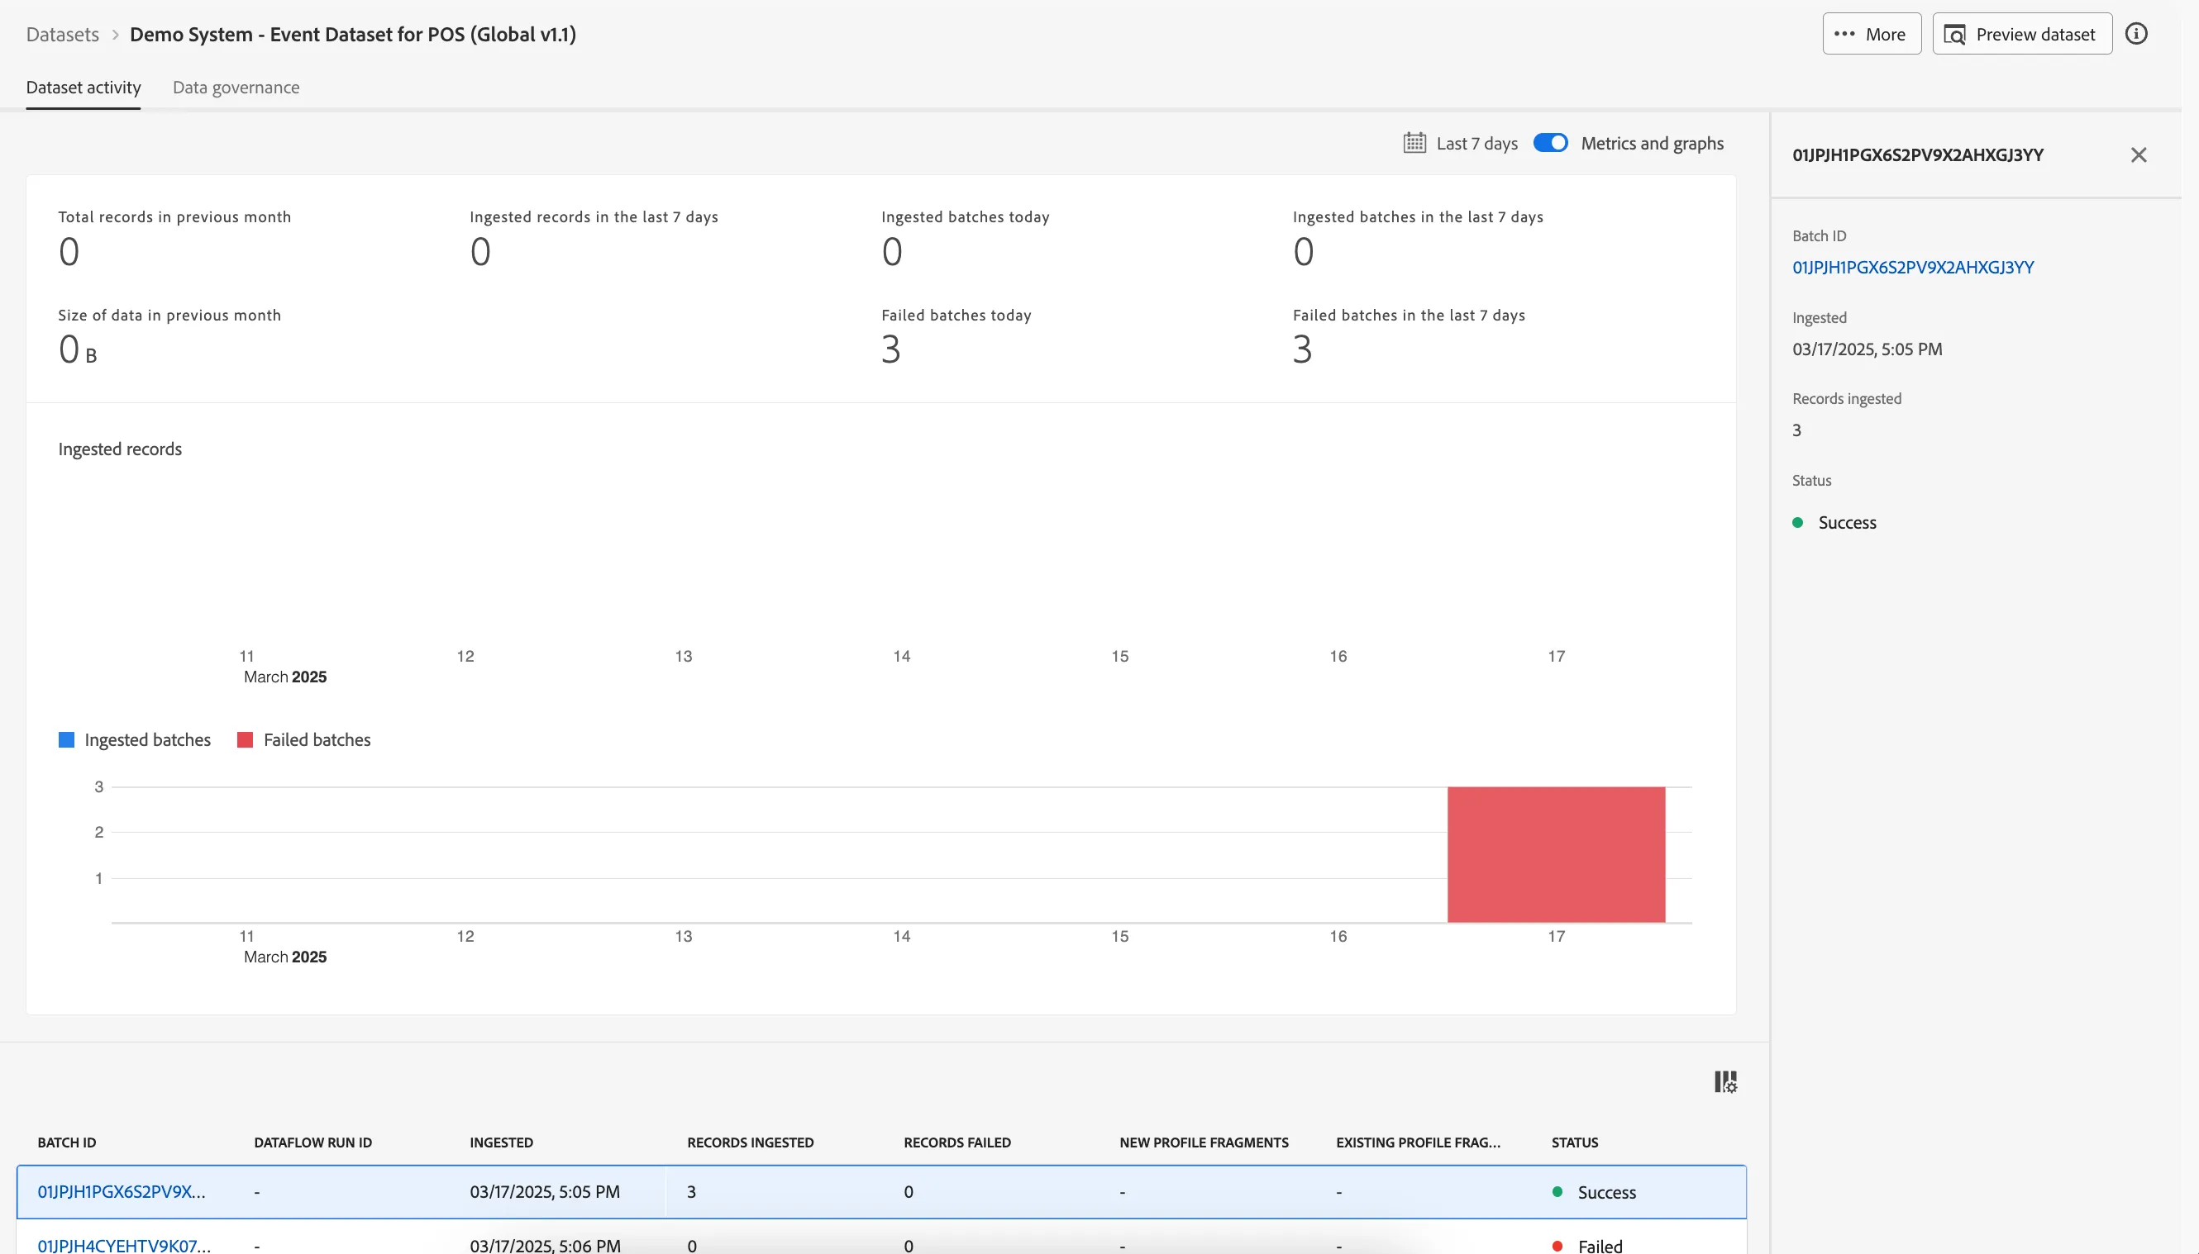Open the More options button

click(1872, 34)
